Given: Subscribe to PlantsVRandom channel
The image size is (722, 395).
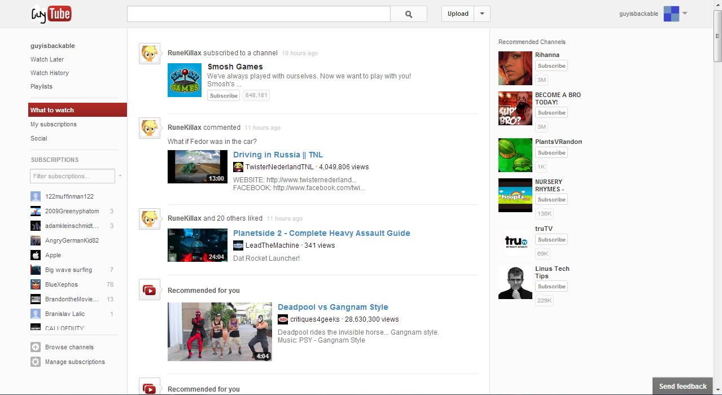Looking at the screenshot, I should pos(552,153).
